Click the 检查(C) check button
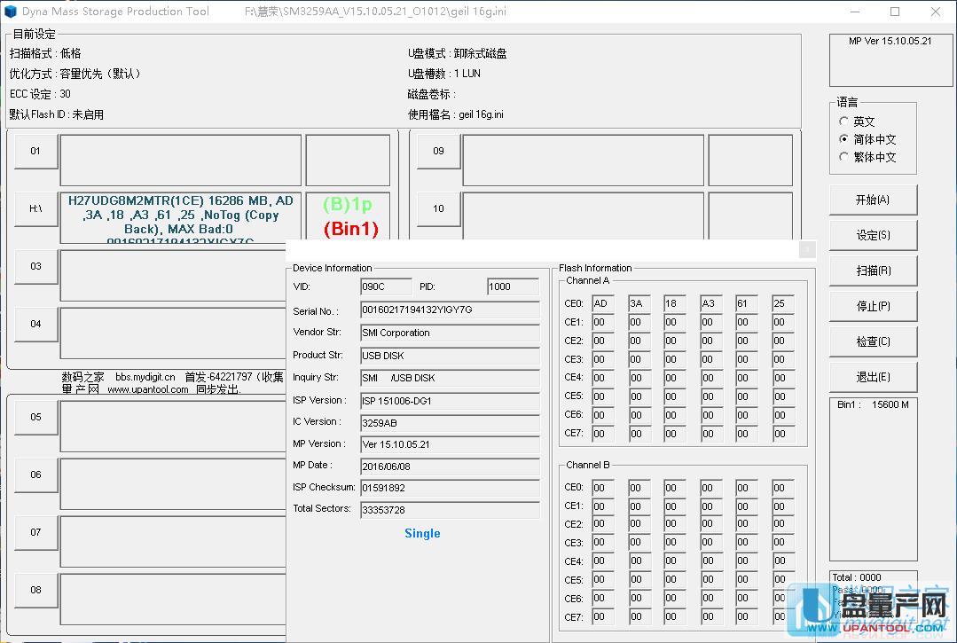957x643 pixels. point(873,341)
